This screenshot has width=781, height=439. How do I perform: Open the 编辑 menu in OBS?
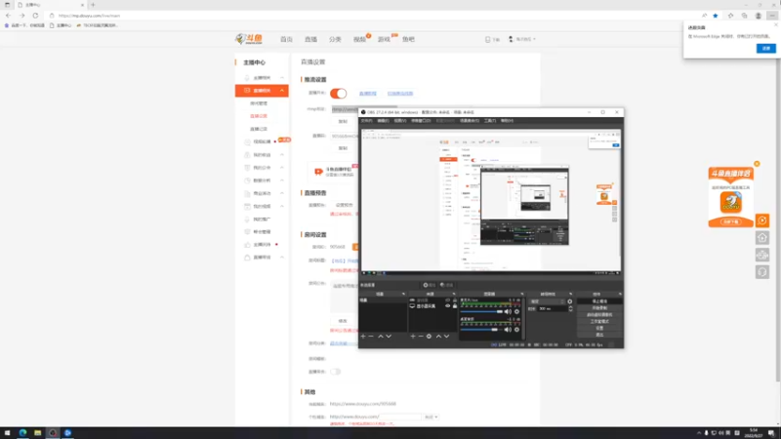point(383,121)
